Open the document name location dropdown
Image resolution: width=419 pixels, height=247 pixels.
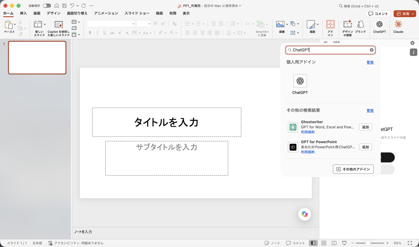pos(240,6)
